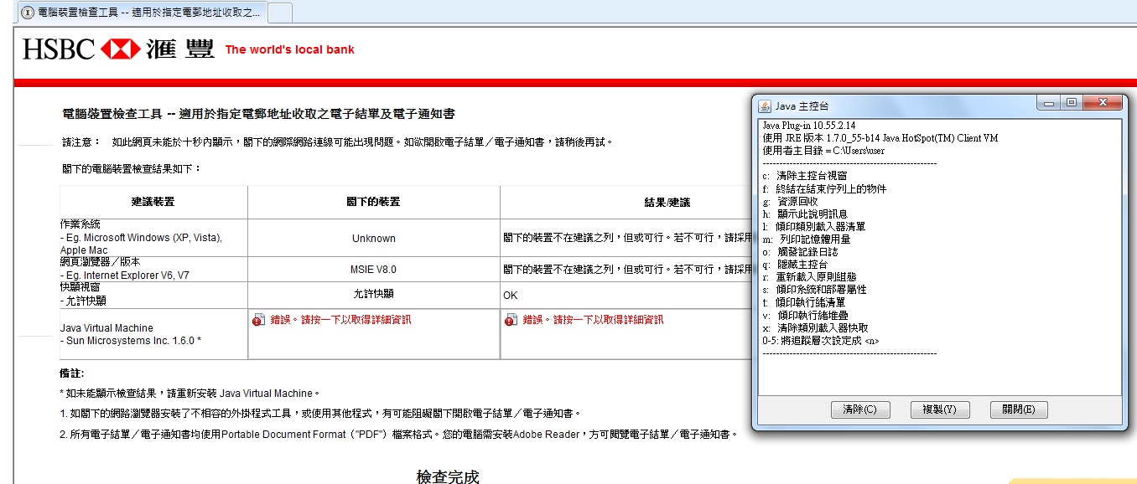
Task: Click the Java coffee cup icon in console title bar
Action: click(x=765, y=106)
